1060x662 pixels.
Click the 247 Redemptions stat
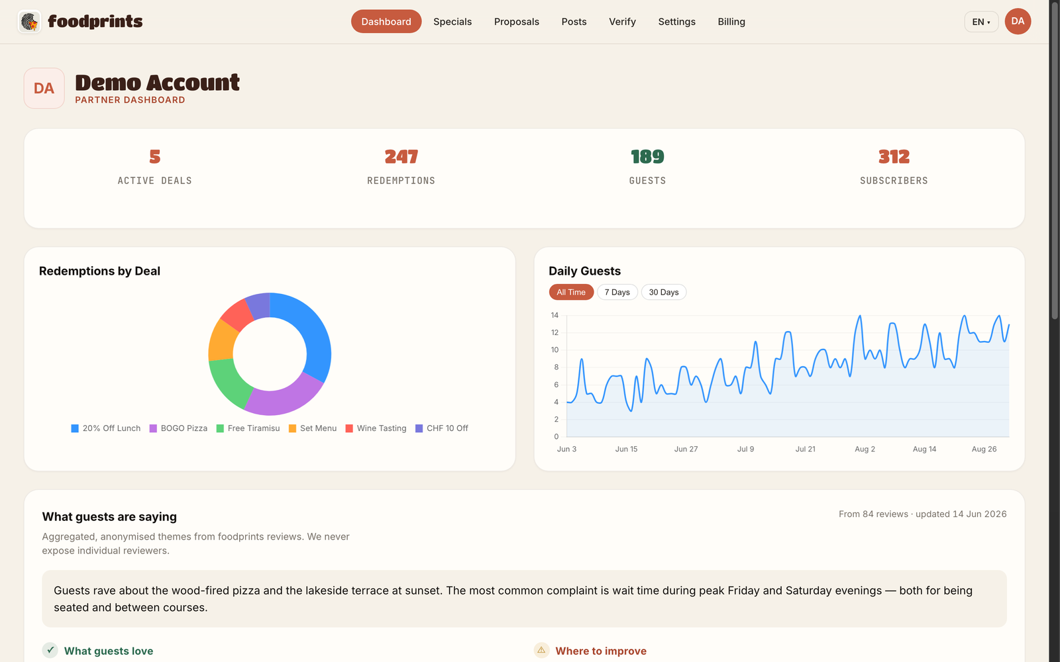(x=401, y=167)
